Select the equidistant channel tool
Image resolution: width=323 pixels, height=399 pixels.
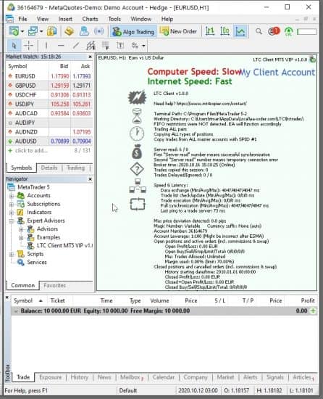pos(91,46)
